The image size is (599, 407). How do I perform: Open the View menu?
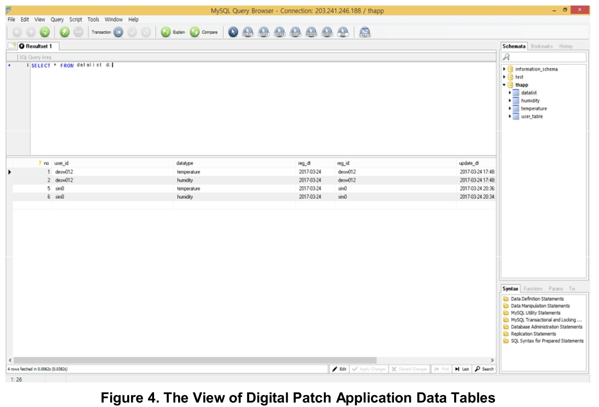[x=40, y=19]
